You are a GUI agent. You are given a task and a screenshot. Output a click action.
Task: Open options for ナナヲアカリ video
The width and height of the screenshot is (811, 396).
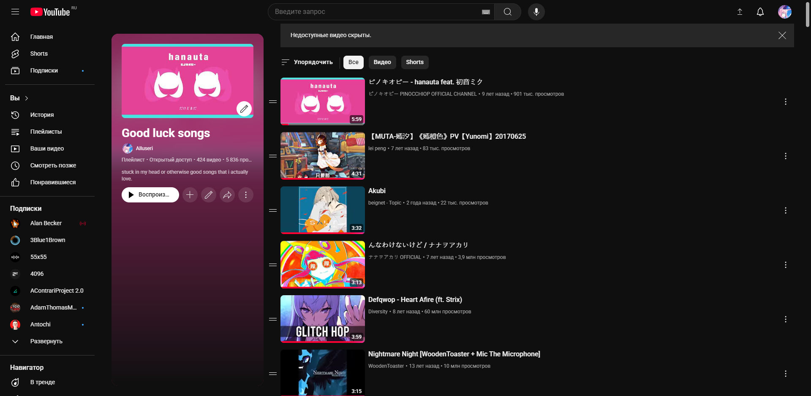pyautogui.click(x=786, y=265)
